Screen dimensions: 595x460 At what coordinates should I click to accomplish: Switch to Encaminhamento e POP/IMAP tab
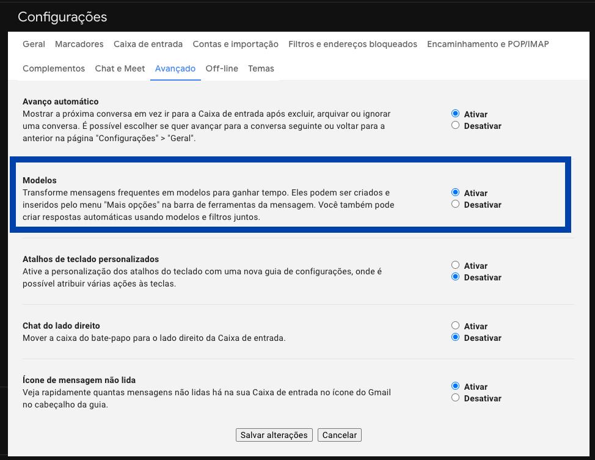click(x=488, y=44)
